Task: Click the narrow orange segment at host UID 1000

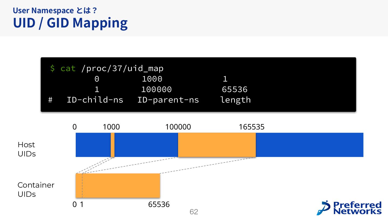Action: pyautogui.click(x=113, y=145)
